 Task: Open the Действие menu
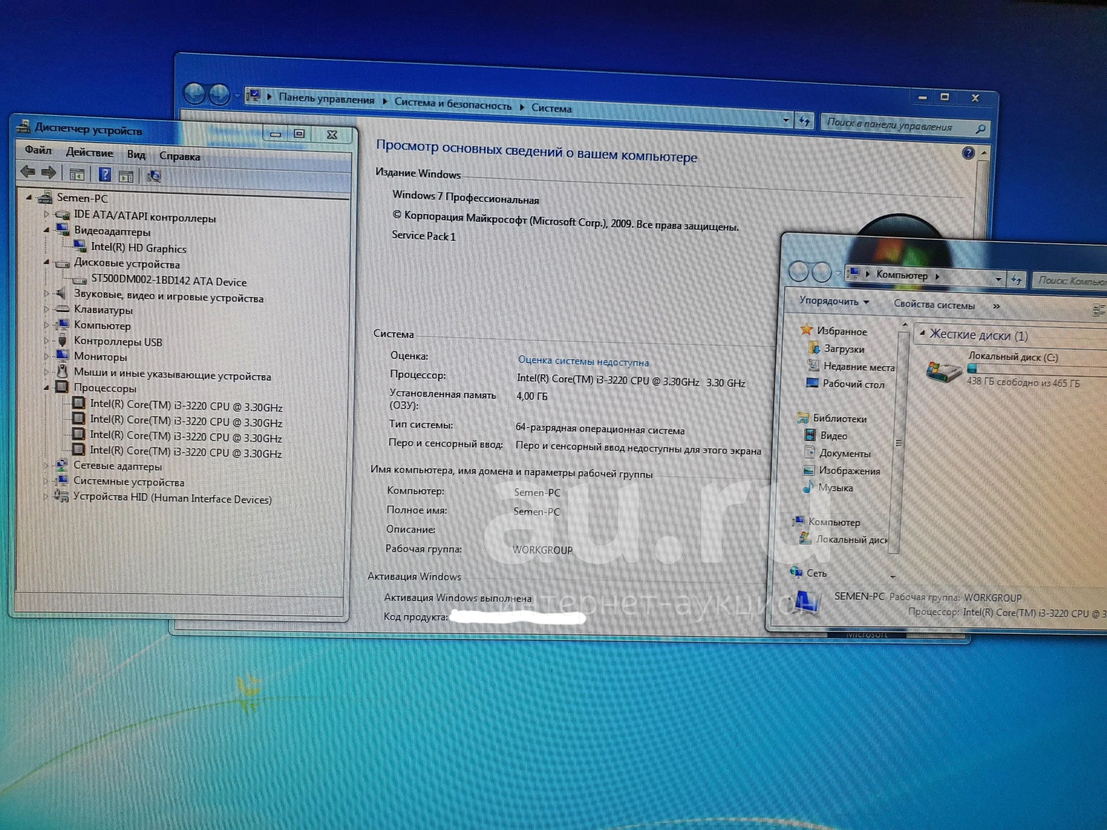point(90,153)
